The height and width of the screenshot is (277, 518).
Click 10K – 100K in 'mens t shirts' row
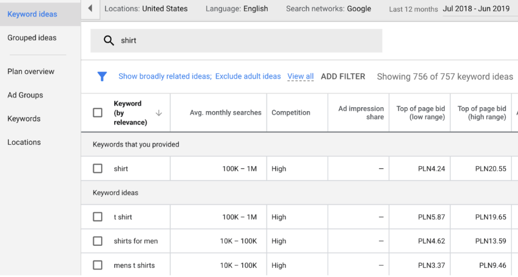239,265
